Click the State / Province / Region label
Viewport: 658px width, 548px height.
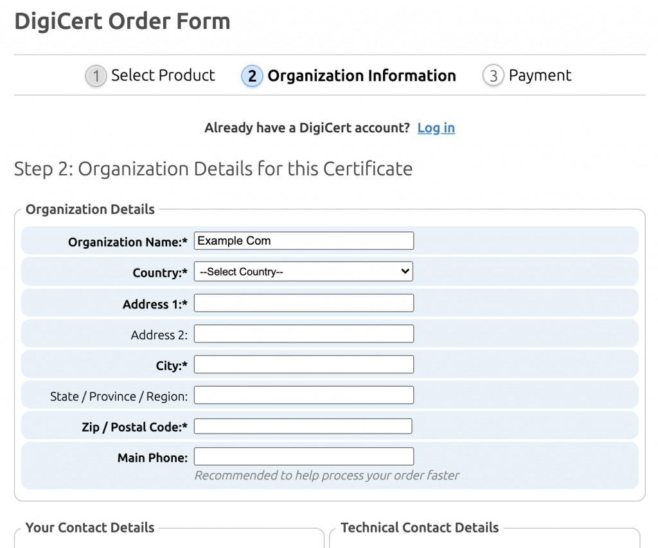point(119,396)
